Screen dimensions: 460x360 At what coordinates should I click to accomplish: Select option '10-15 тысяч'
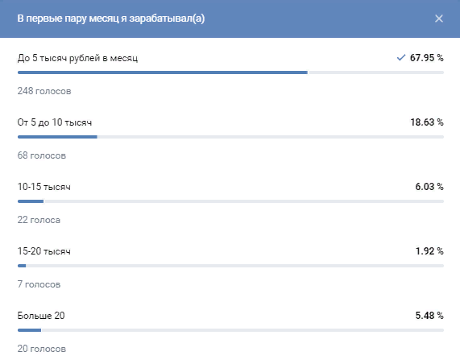click(x=44, y=187)
